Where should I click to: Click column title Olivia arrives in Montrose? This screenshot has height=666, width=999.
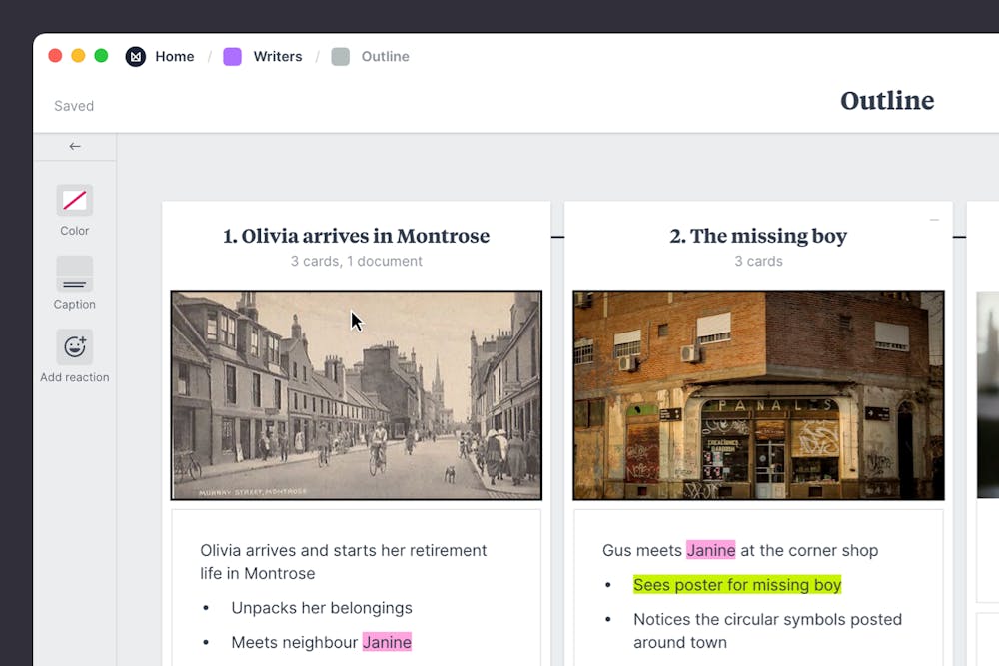coord(356,236)
